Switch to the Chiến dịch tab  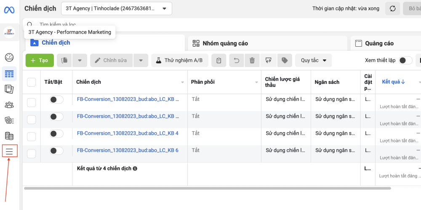105,43
